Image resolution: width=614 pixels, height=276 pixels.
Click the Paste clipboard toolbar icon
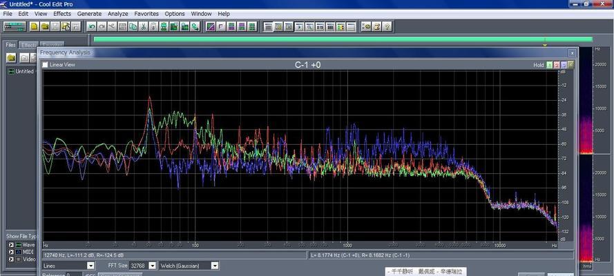(x=153, y=27)
